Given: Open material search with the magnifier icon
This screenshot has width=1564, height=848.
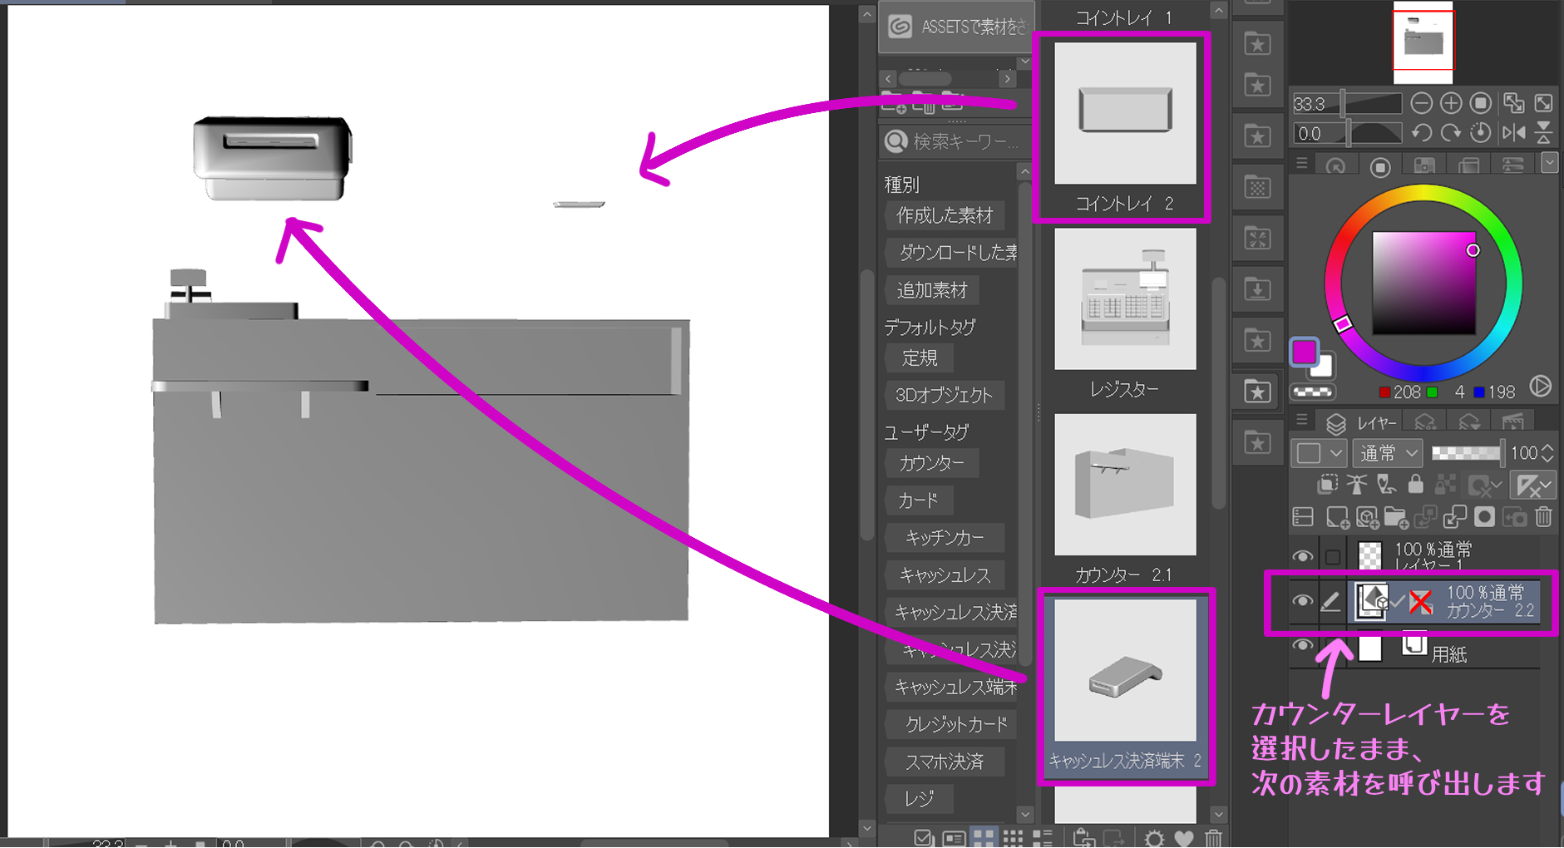Looking at the screenshot, I should pyautogui.click(x=895, y=141).
